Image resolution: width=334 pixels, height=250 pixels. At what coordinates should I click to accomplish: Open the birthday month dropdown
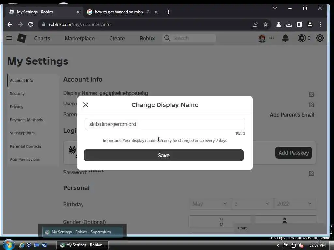pos(210,204)
